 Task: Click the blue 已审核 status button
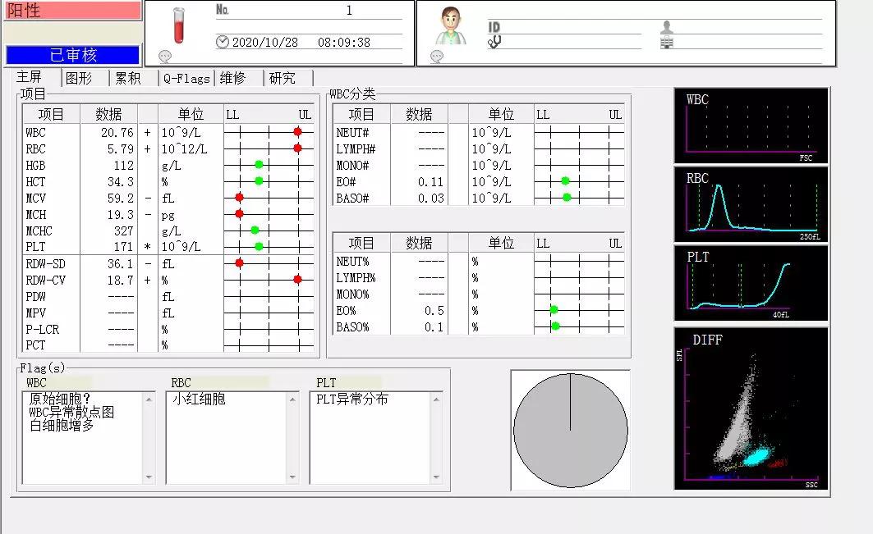[x=72, y=55]
